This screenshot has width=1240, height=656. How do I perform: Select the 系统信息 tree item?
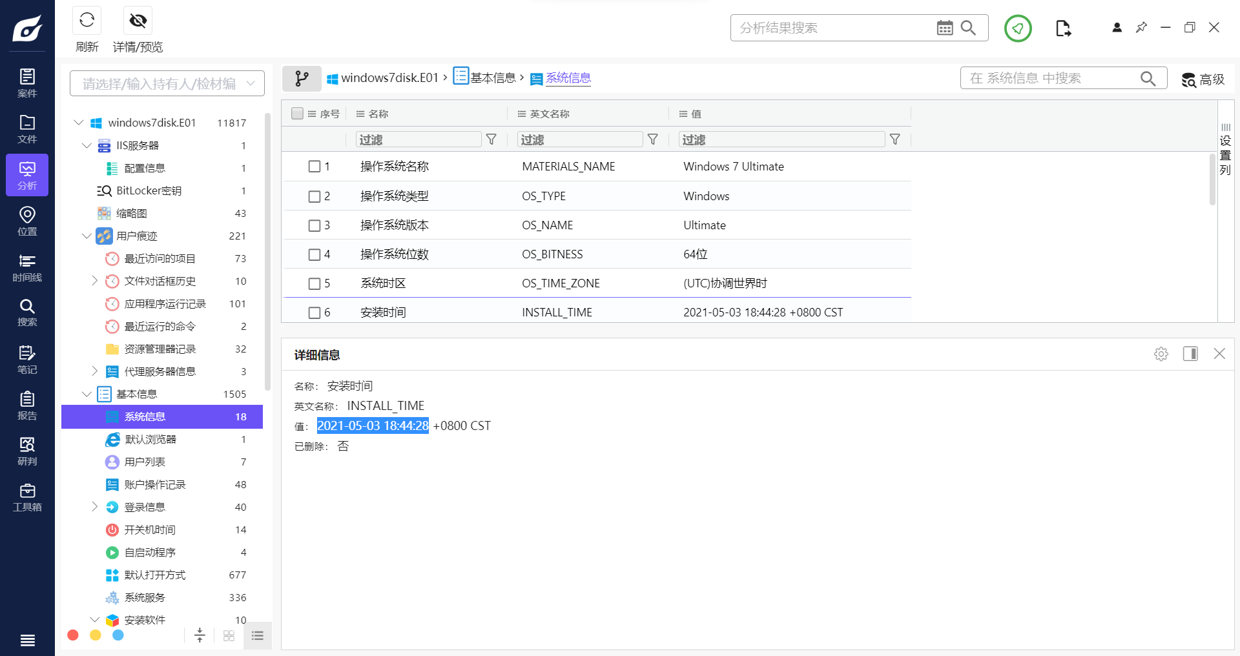[162, 416]
